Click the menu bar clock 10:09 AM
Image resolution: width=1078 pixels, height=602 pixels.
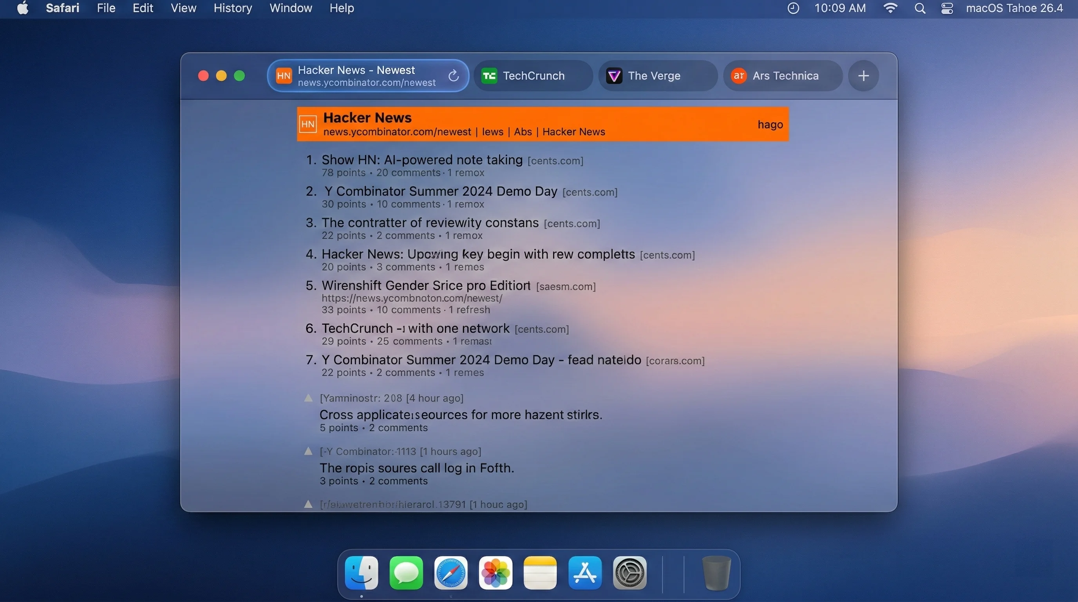(x=840, y=8)
